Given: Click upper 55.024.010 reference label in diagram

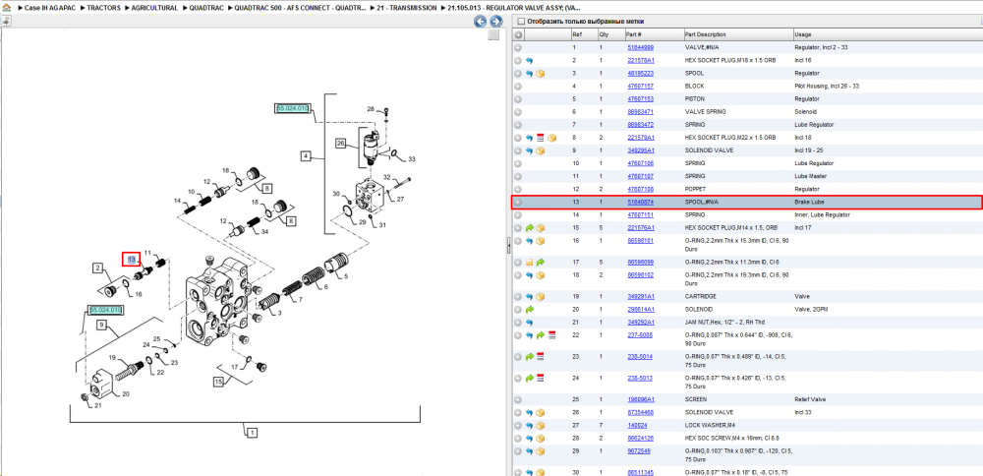Looking at the screenshot, I should [292, 108].
